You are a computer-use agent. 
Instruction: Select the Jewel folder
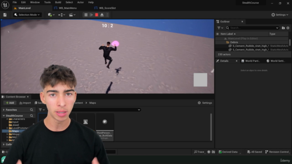coord(15,125)
